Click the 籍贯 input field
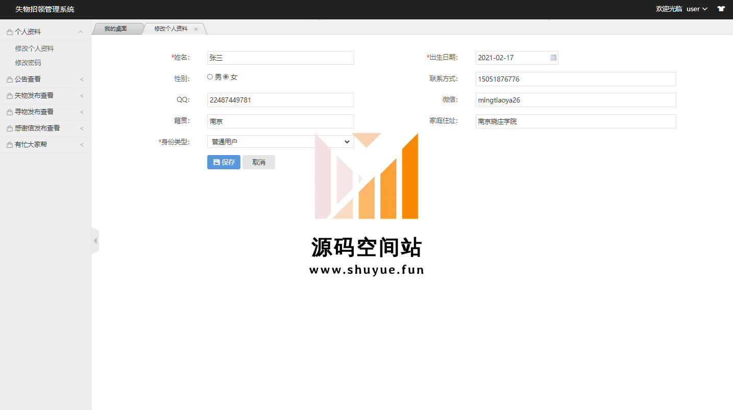733x410 pixels. point(281,121)
